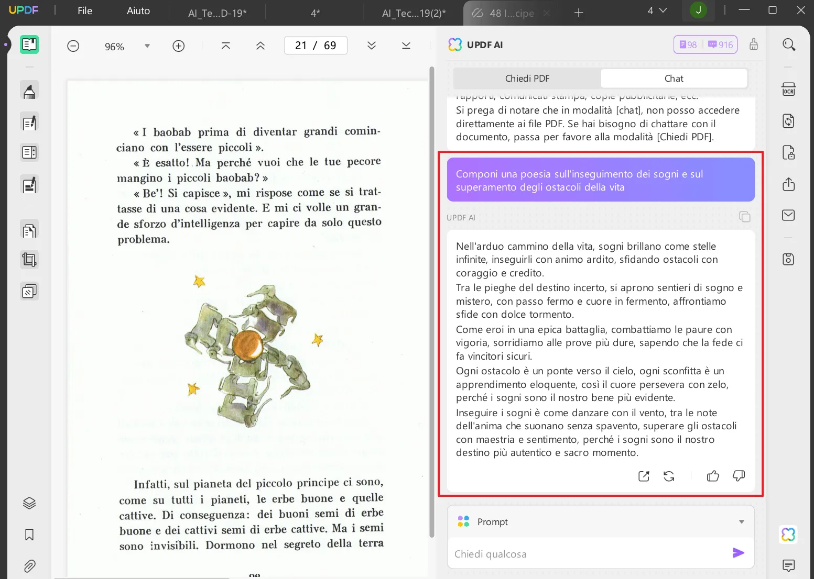Like the response with thumbs up
This screenshot has height=579, width=814.
[713, 476]
